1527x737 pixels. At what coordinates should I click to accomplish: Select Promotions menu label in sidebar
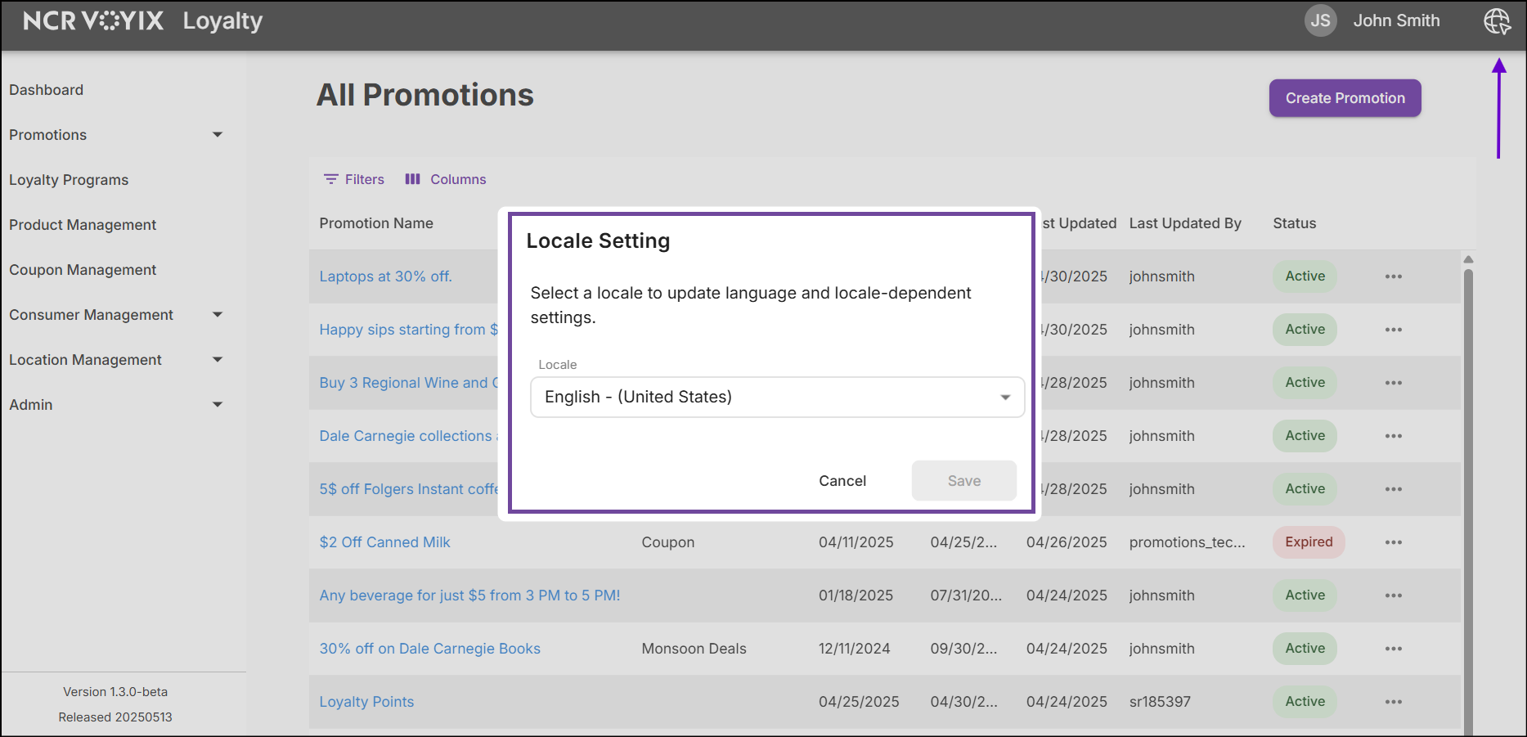[x=47, y=135]
